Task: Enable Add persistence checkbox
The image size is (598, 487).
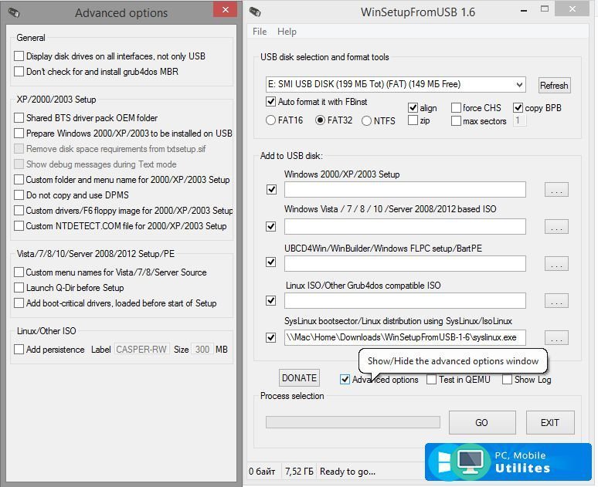Action: pyautogui.click(x=19, y=350)
